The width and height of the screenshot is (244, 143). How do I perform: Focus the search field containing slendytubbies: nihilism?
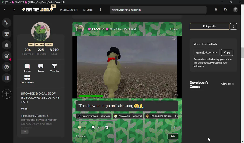pyautogui.click(x=158, y=10)
